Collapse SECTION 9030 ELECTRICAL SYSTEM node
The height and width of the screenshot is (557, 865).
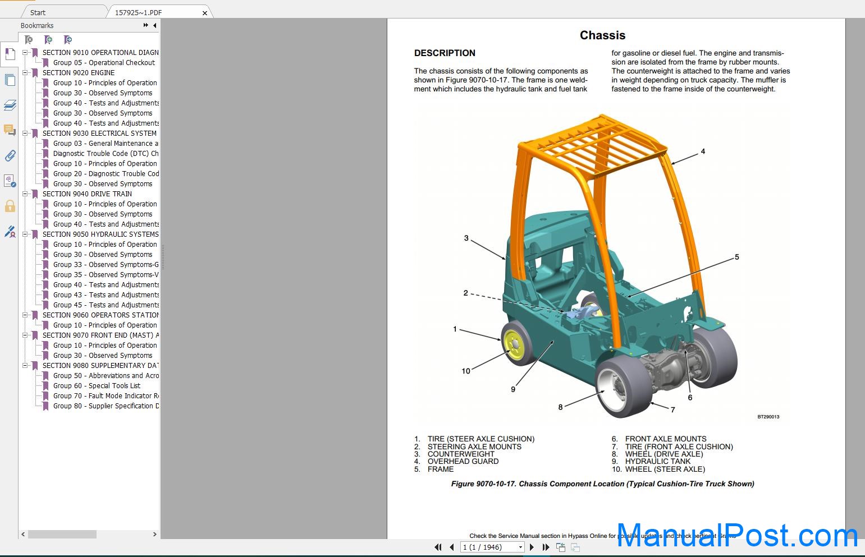point(25,133)
